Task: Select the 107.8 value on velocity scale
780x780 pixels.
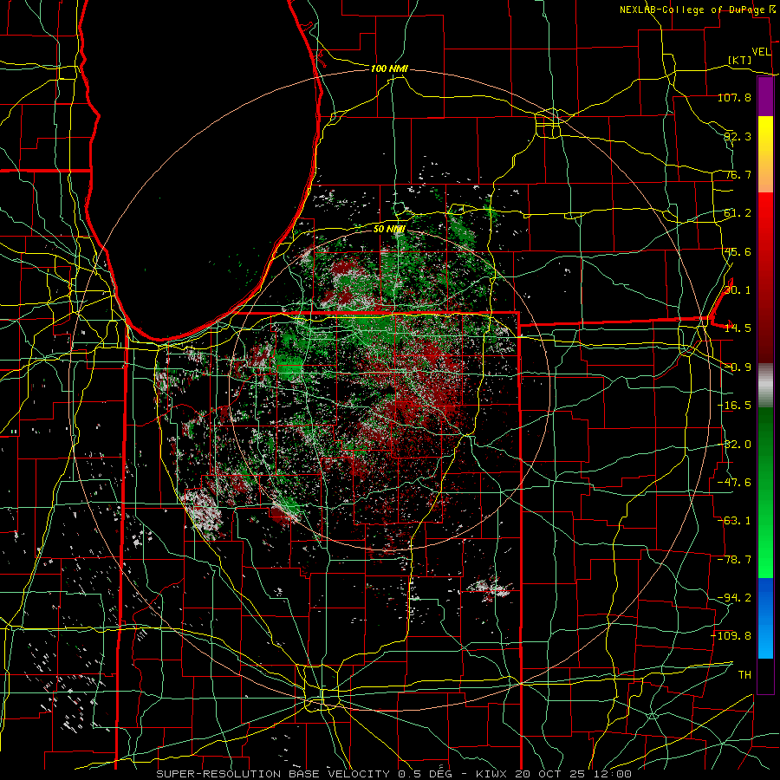Action: 734,97
